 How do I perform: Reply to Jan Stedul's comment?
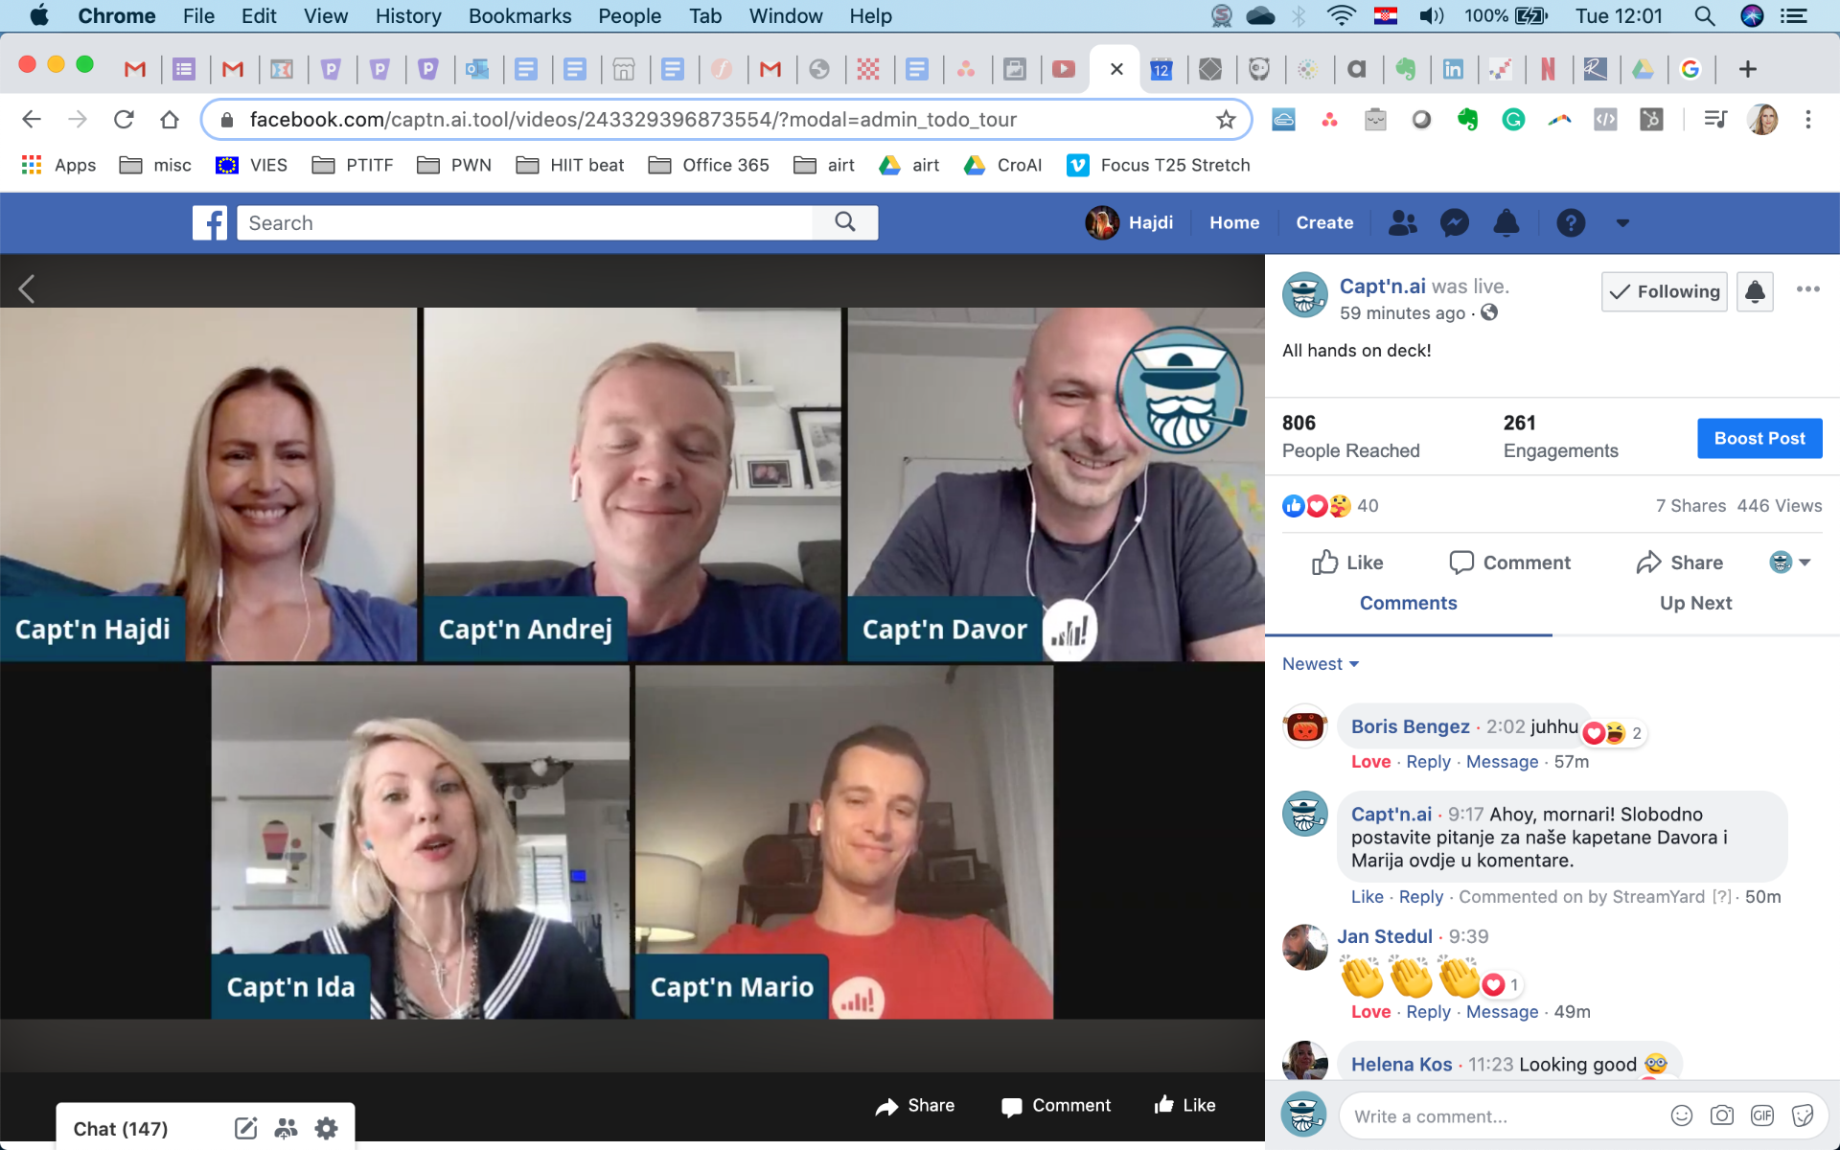coord(1428,1012)
